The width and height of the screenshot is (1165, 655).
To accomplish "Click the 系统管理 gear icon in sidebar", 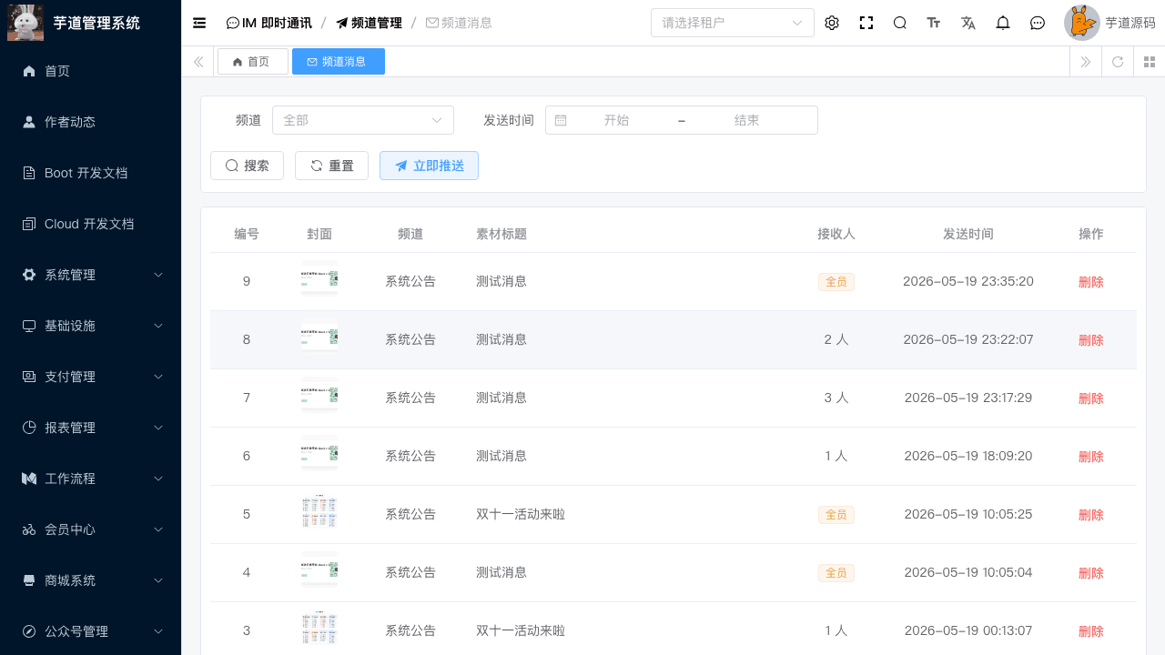I will 29,275.
